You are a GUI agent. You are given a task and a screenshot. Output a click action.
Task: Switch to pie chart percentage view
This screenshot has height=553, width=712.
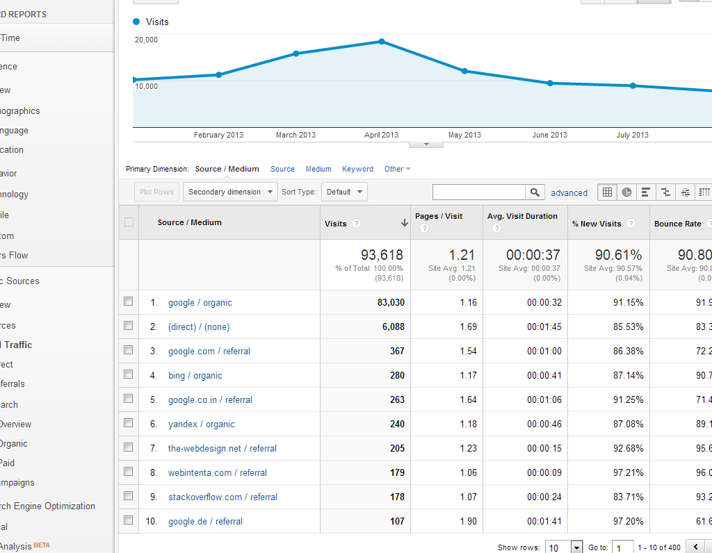[x=627, y=192]
